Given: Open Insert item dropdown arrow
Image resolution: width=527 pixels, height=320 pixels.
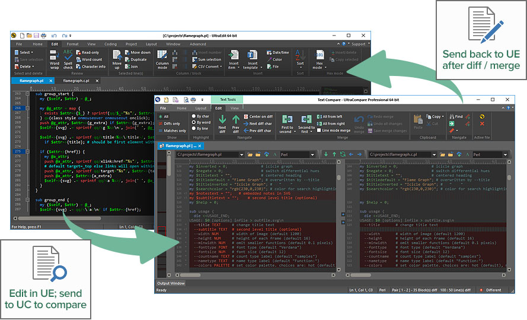Looking at the screenshot, I should point(239,68).
